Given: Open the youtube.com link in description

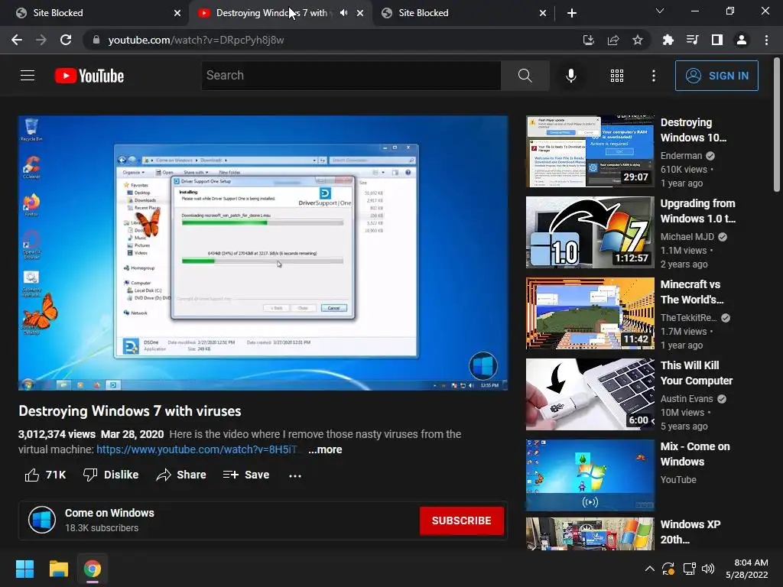Looking at the screenshot, I should click(197, 449).
